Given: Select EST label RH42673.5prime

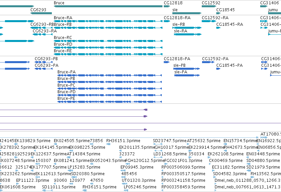Looking at the screenshot, I should (241, 147).
